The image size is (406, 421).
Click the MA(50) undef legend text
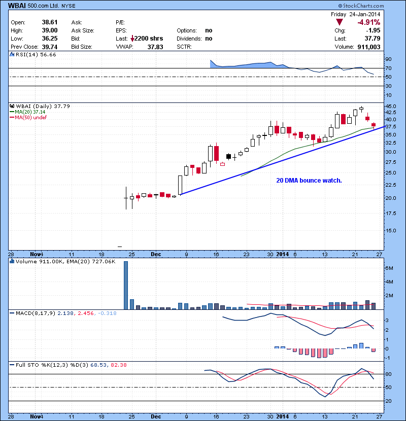(x=30, y=117)
